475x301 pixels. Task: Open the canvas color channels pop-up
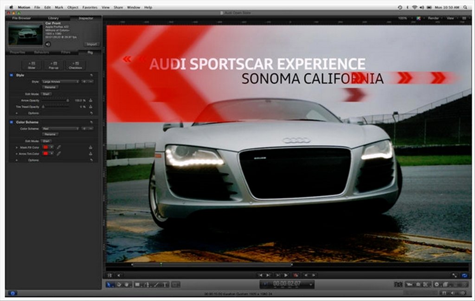click(x=419, y=19)
